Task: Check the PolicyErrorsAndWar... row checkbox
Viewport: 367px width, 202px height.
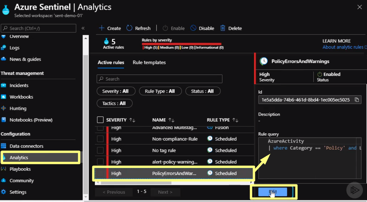Action: tap(100, 173)
